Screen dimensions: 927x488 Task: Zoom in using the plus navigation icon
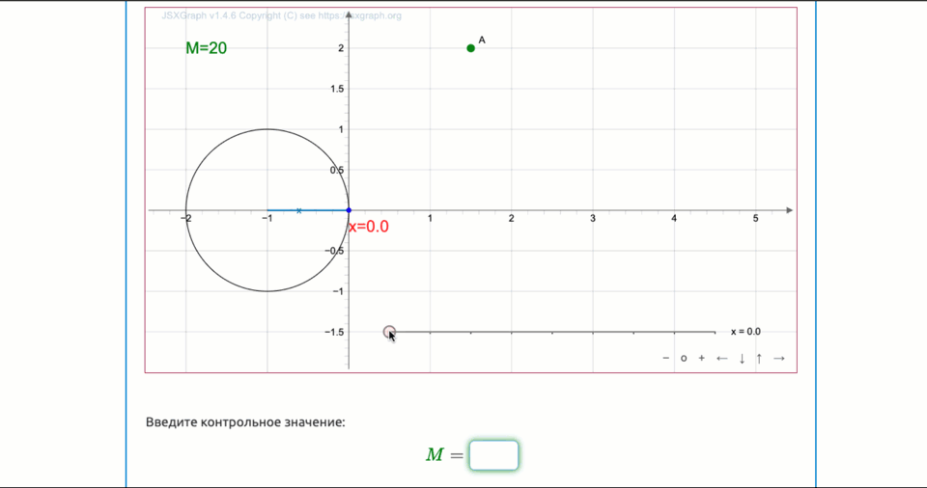coord(702,359)
